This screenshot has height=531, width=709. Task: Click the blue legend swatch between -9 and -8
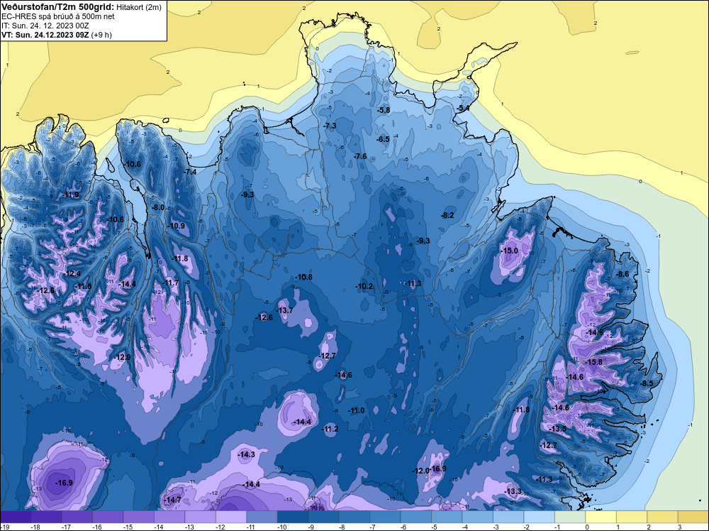click(323, 517)
